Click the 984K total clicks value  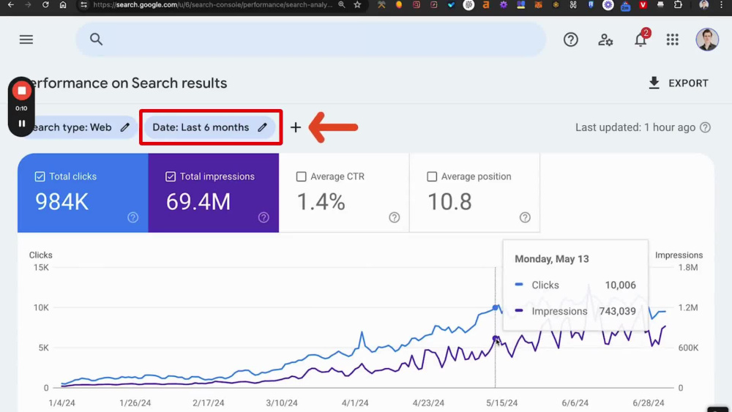click(x=61, y=202)
